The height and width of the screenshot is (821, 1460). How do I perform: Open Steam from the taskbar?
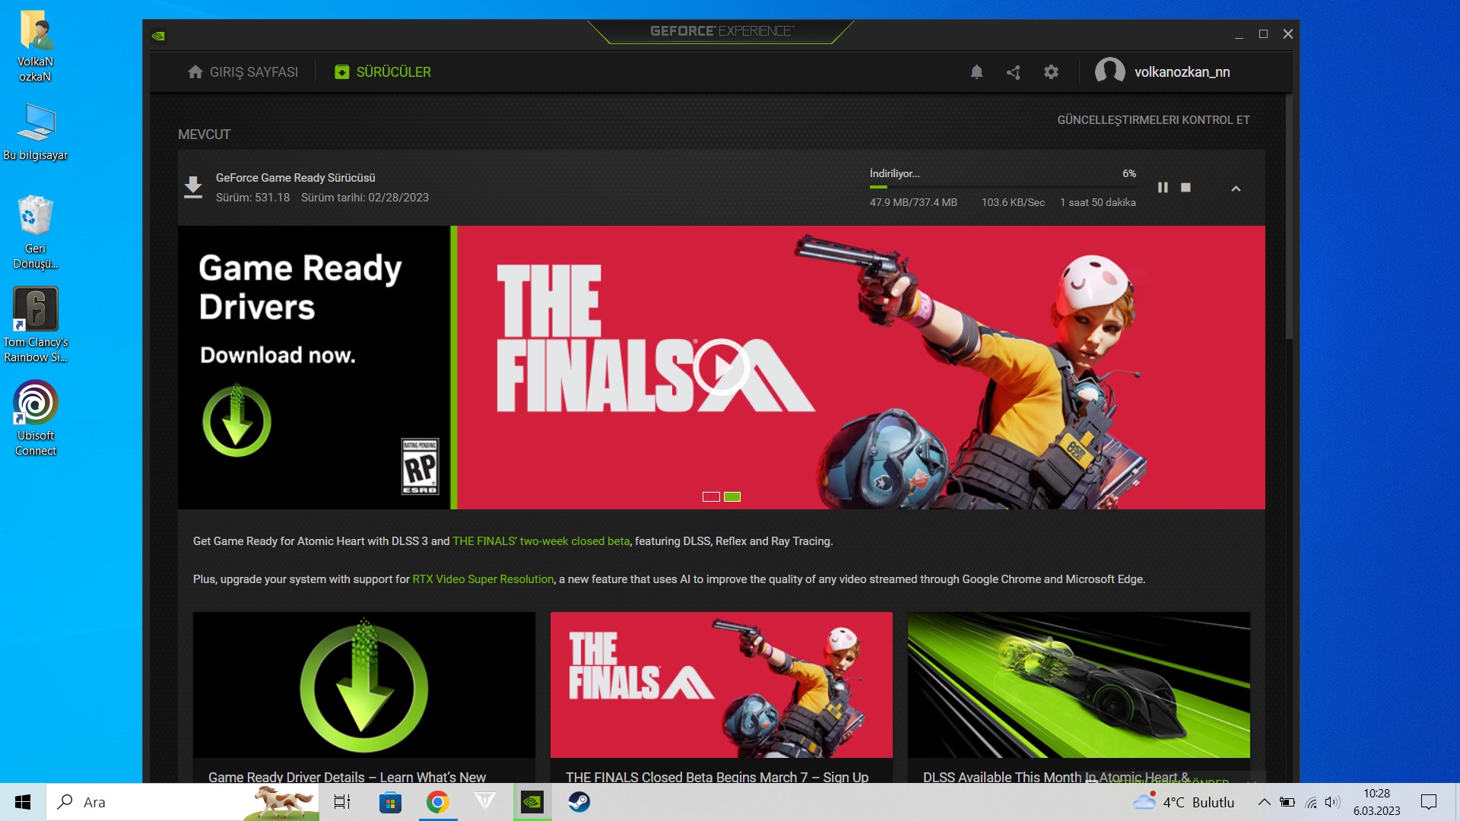click(x=579, y=802)
